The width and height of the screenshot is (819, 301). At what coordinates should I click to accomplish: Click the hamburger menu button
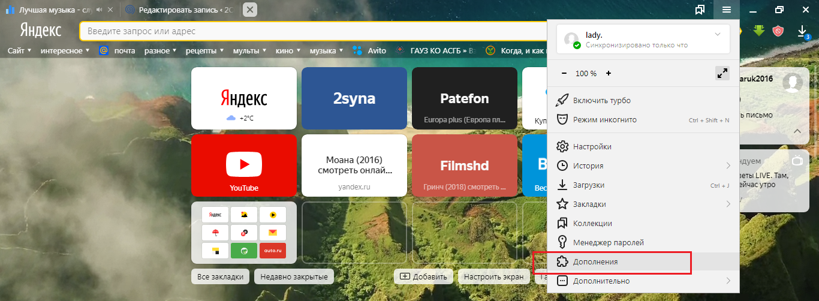pos(727,10)
